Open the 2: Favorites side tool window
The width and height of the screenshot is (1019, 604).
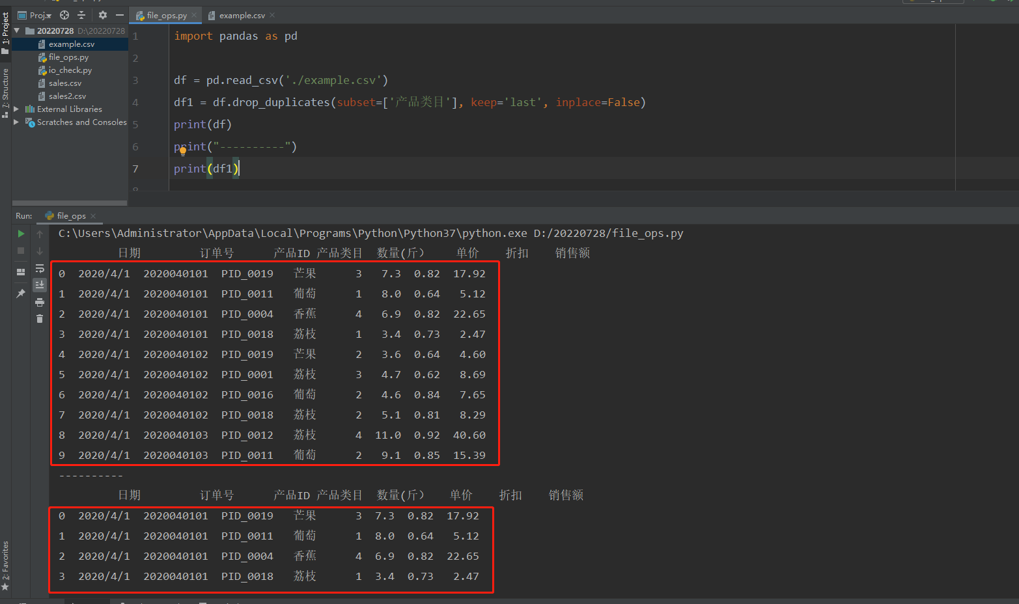click(5, 566)
